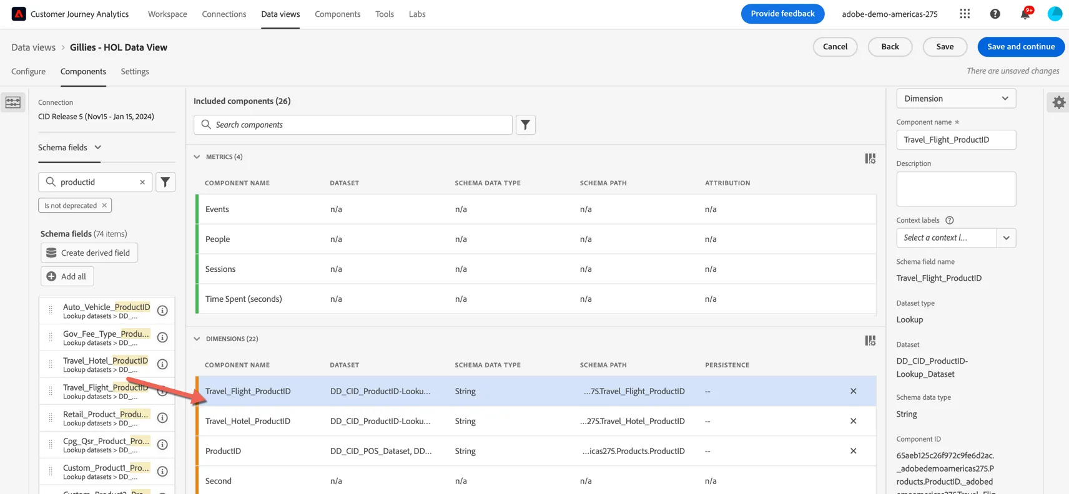Show info for Gov_Fee_Type_Produ... field
The image size is (1069, 494).
tap(162, 337)
